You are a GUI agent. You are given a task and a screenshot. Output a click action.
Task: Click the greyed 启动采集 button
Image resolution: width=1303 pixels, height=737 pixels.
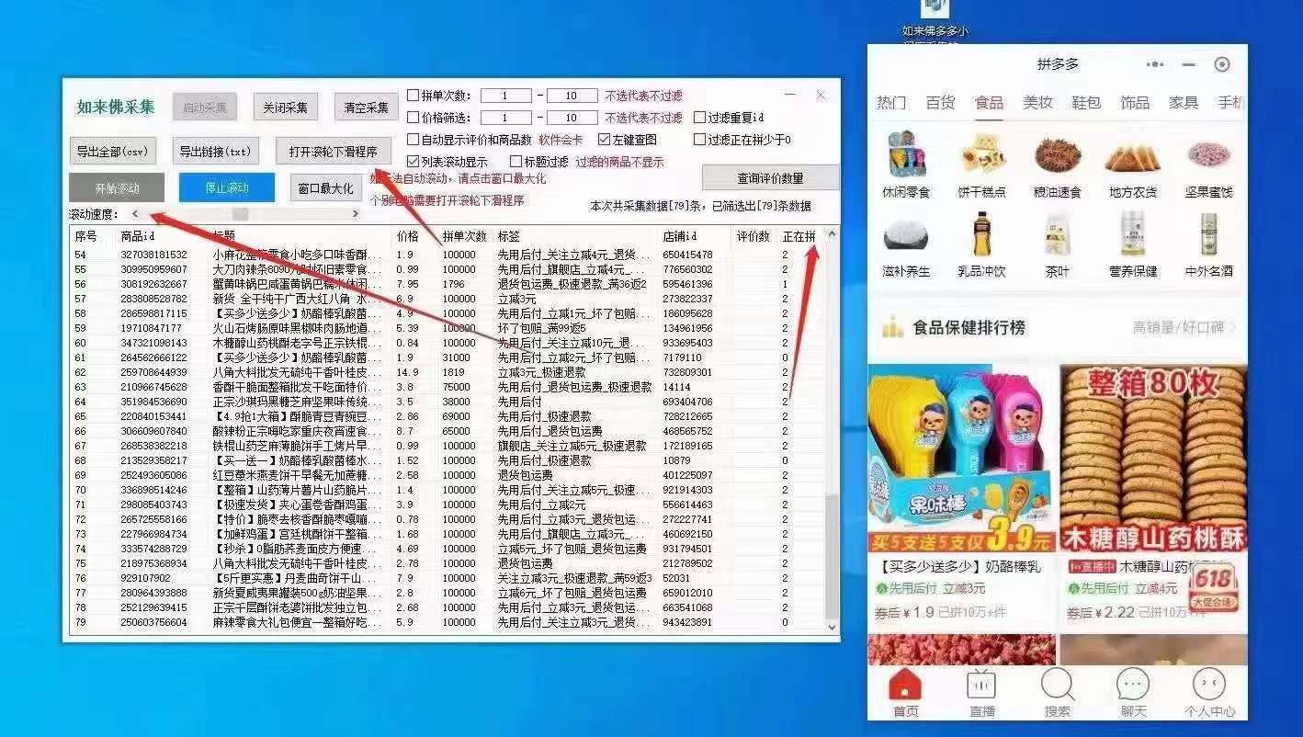(204, 108)
